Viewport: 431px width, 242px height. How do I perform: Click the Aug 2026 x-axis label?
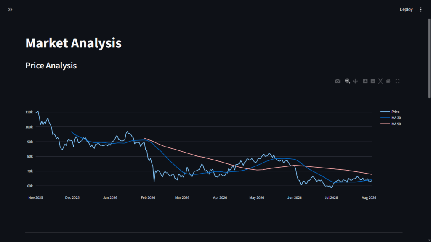[369, 197]
